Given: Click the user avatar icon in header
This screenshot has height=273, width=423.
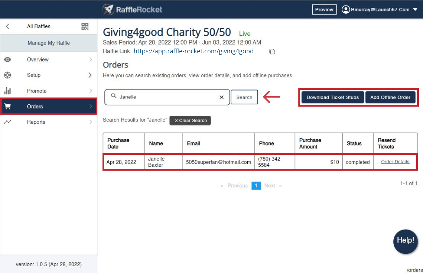Looking at the screenshot, I should [346, 9].
